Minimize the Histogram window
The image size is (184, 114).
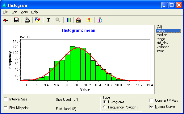tap(165, 5)
